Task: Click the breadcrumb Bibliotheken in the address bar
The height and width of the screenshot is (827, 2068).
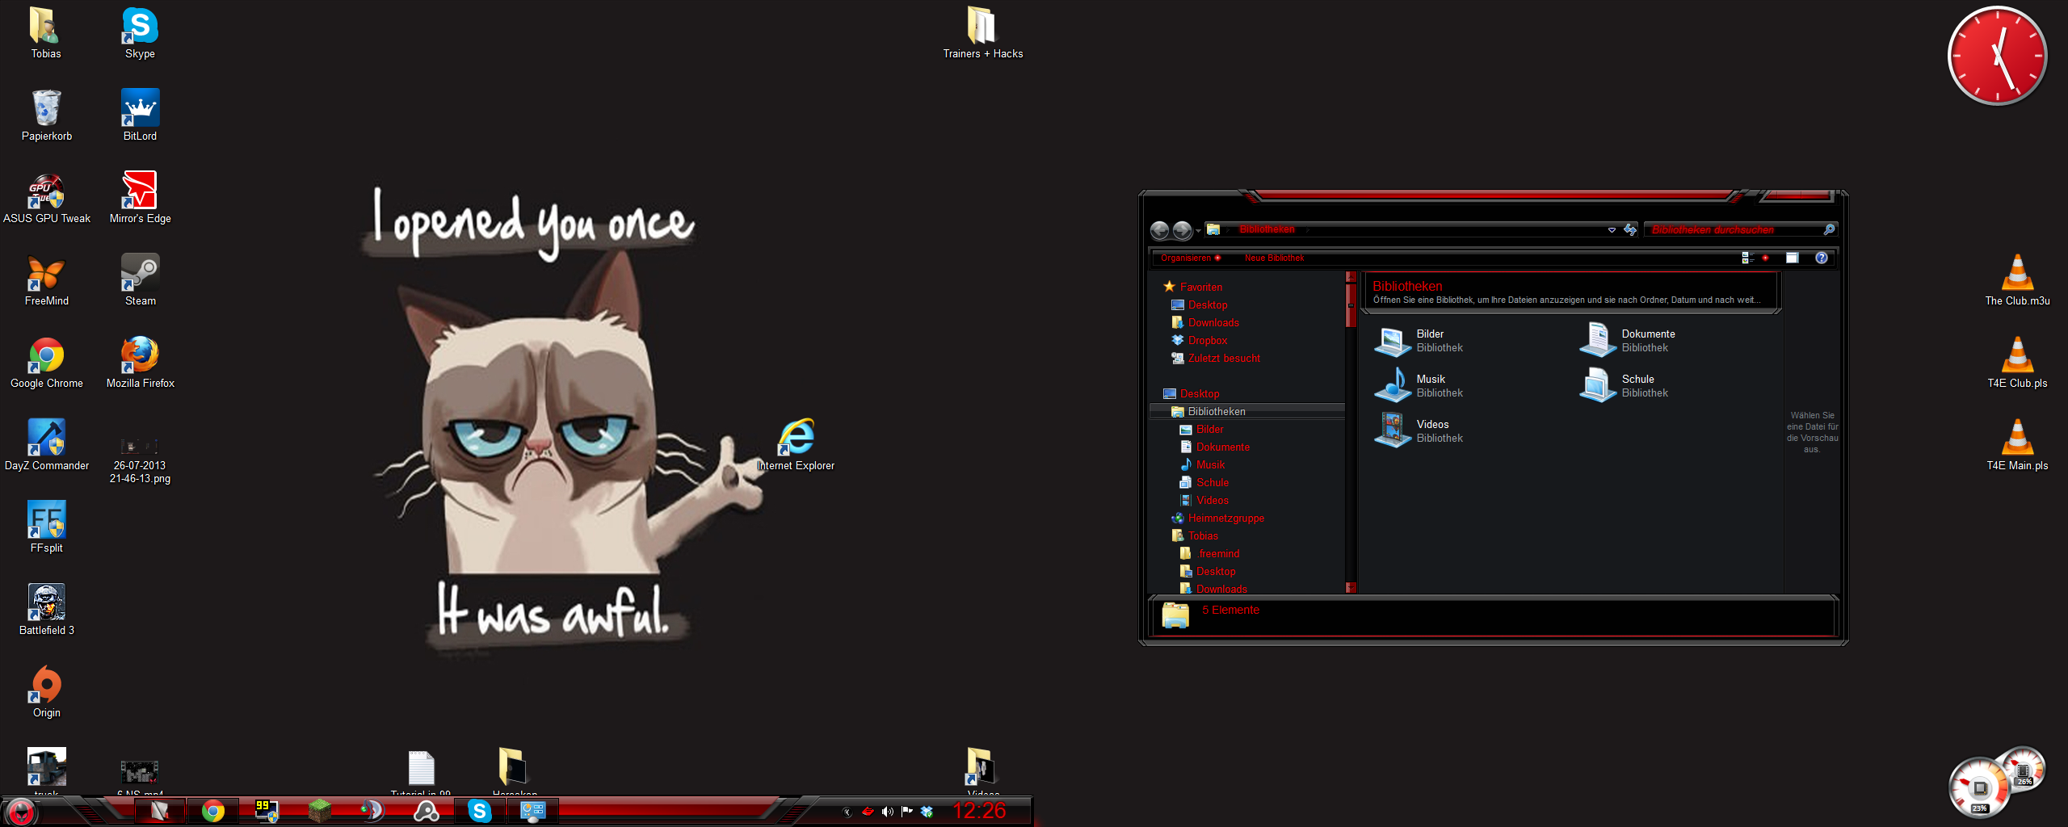Action: [1267, 229]
